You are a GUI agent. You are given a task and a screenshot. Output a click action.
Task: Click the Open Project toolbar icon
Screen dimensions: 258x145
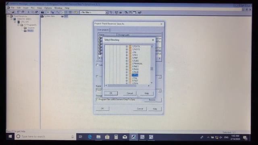pyautogui.click(x=13, y=12)
